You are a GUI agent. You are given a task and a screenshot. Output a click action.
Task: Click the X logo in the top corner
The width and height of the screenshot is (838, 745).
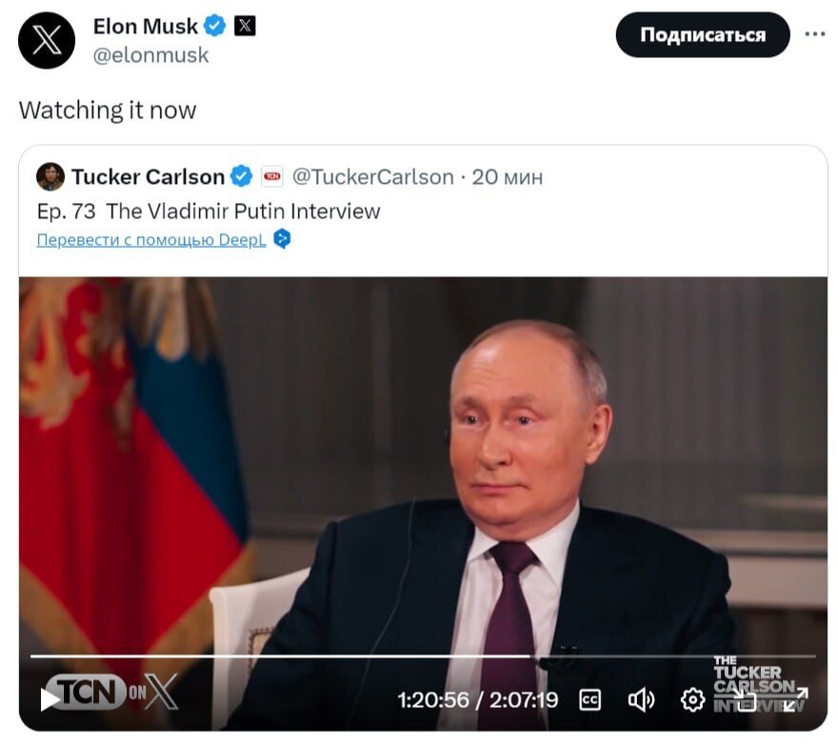click(47, 40)
